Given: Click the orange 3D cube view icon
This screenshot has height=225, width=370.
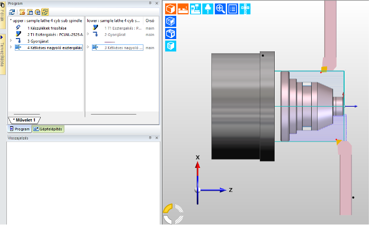Looking at the screenshot, I should pyautogui.click(x=170, y=9).
